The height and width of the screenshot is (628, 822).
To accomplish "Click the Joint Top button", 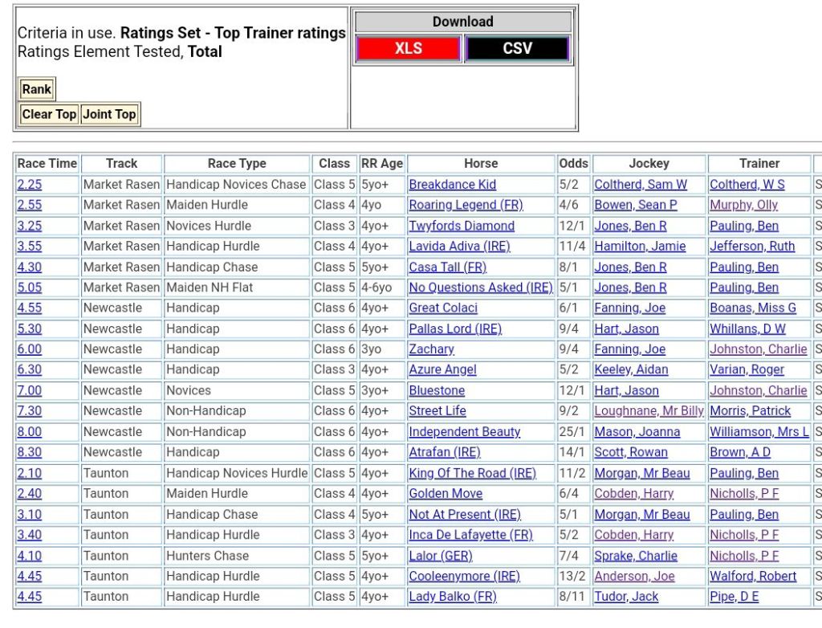I will click(109, 114).
